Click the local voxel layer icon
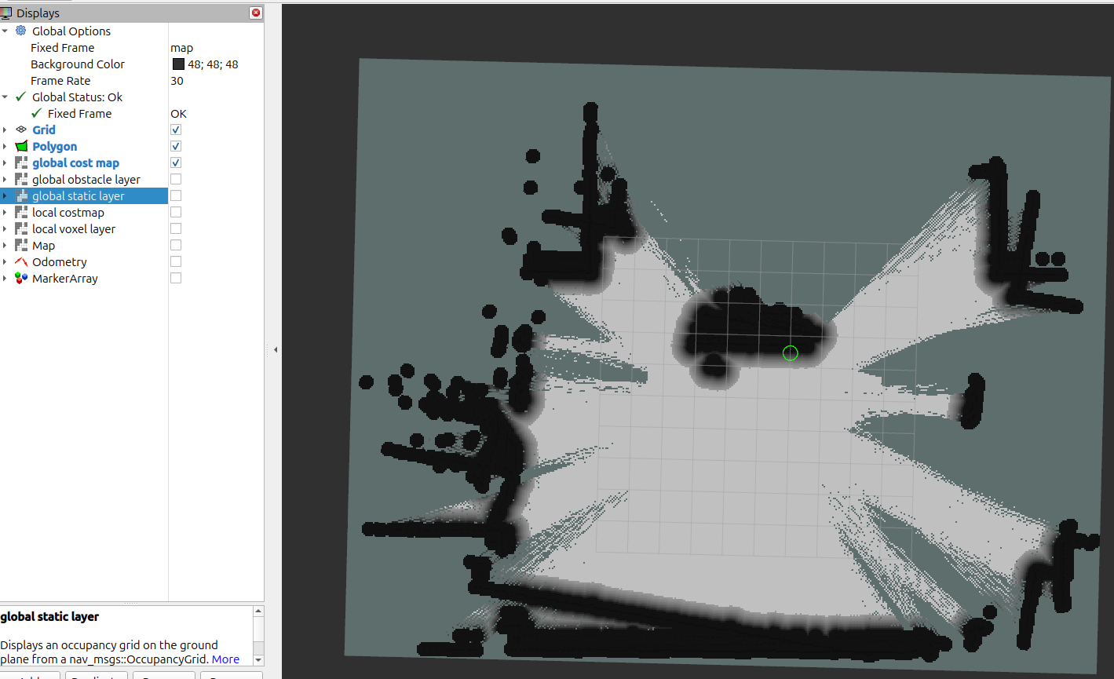Image resolution: width=1114 pixels, height=679 pixels. tap(21, 228)
